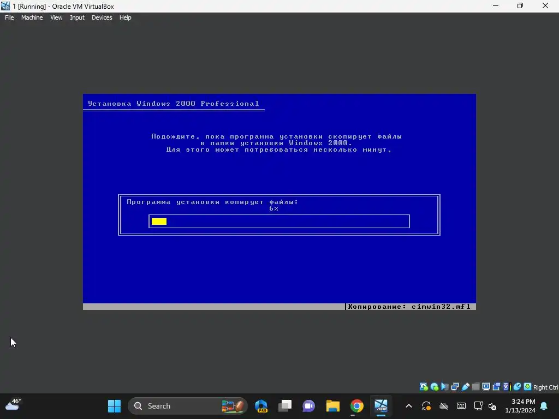This screenshot has height=419, width=559.
Task: Open the notifications bell icon
Action: (544, 406)
